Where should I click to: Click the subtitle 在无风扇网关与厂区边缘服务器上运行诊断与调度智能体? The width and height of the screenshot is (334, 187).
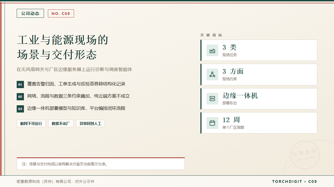[74, 70]
